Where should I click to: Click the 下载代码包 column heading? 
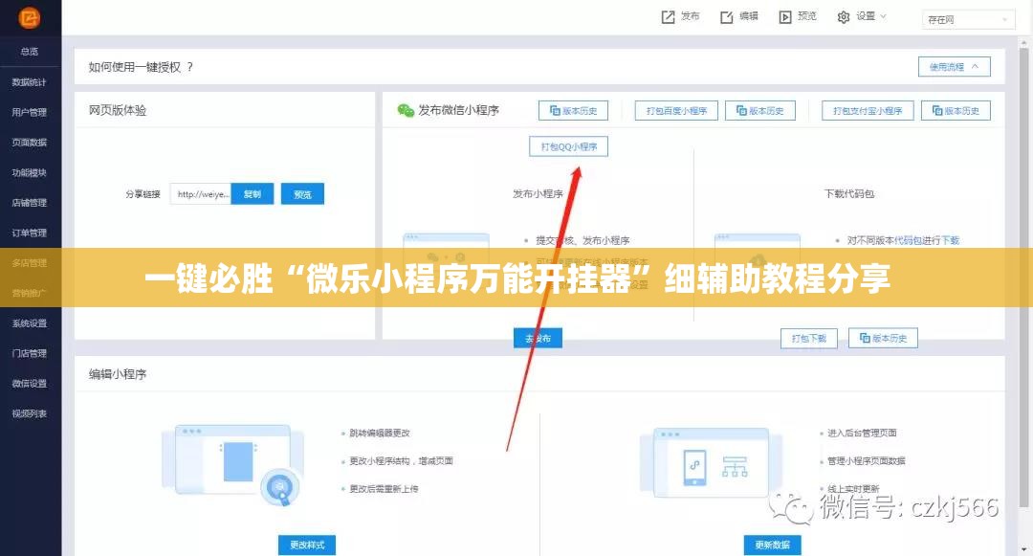(x=849, y=193)
